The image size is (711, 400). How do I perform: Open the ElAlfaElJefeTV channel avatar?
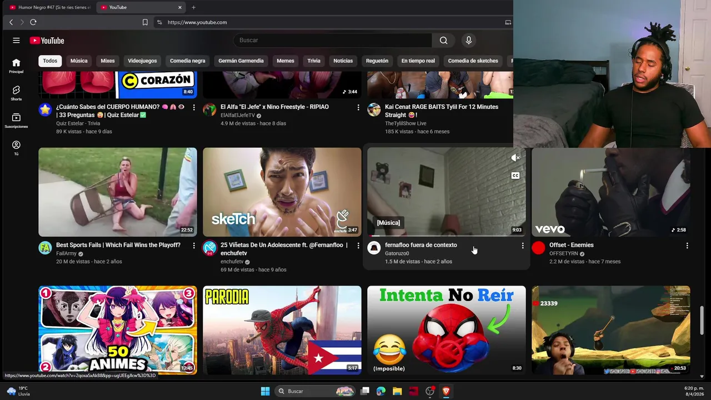[209, 109]
